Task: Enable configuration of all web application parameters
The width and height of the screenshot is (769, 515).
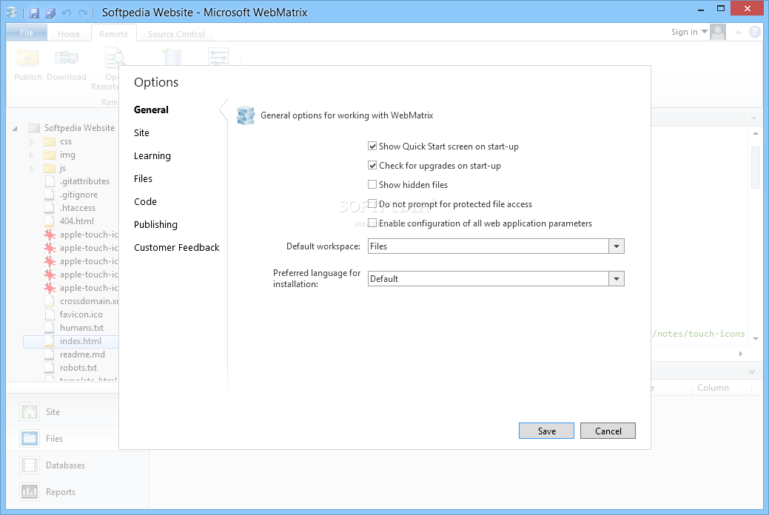Action: pos(372,223)
